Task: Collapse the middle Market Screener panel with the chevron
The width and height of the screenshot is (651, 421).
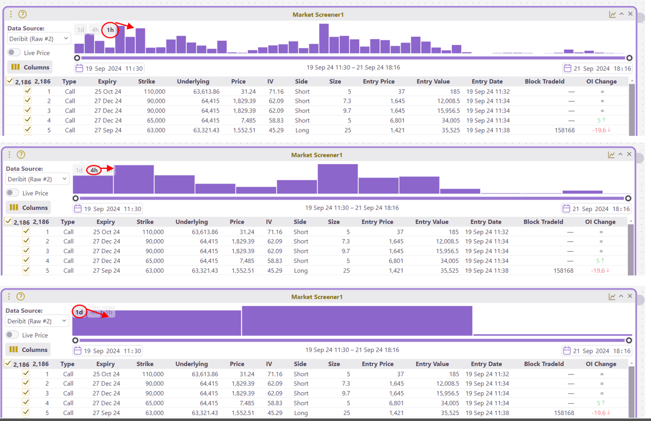Action: click(x=620, y=154)
